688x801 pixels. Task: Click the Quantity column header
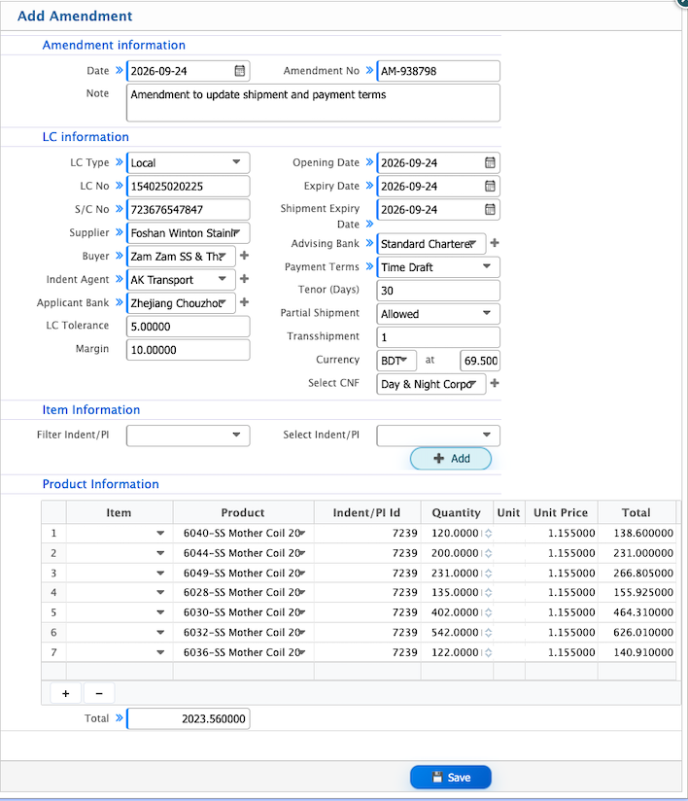(x=457, y=512)
